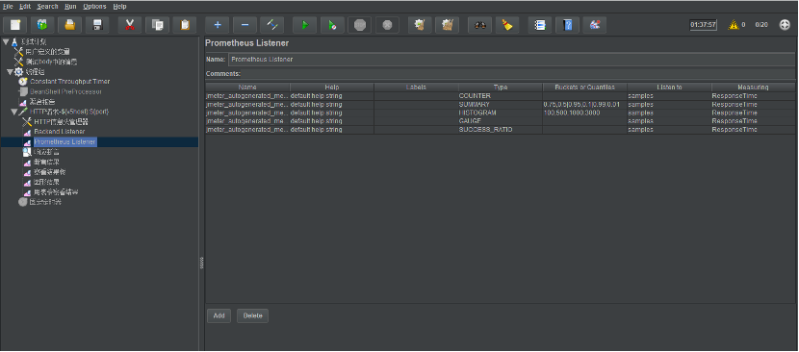Open the Function Helper dialog icon
This screenshot has height=352, width=799.
pos(540,25)
